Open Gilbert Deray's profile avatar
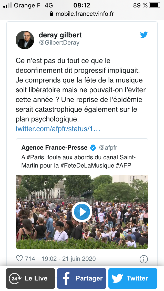Screen dimensions: 164x291 pos(25,40)
